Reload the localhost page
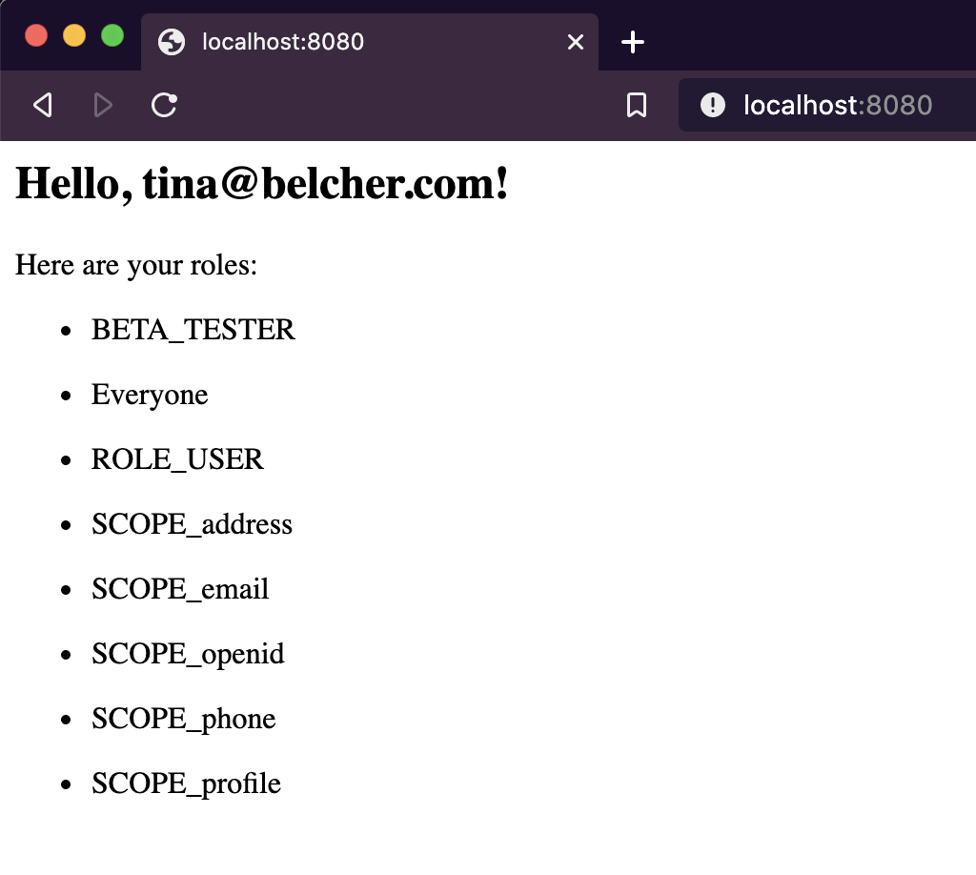This screenshot has height=875, width=976. coord(165,105)
